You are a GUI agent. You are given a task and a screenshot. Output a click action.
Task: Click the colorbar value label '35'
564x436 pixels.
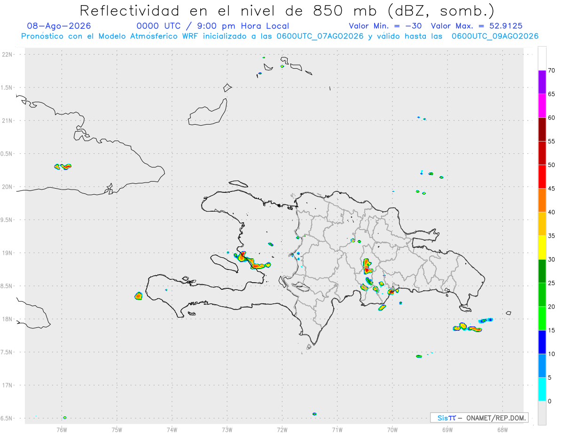pos(552,236)
